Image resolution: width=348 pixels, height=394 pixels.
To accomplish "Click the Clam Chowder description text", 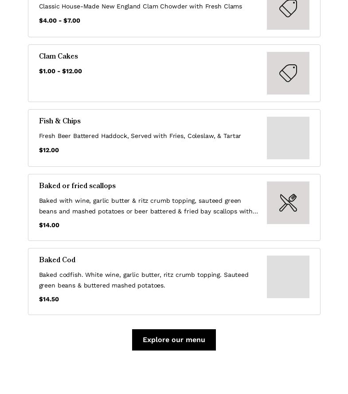I will pyautogui.click(x=141, y=7).
